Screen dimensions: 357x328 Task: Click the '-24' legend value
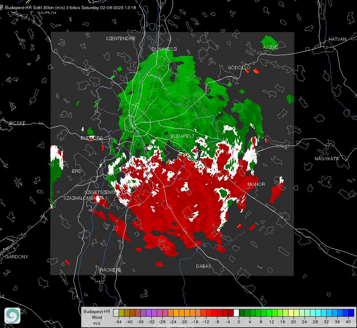173,322
